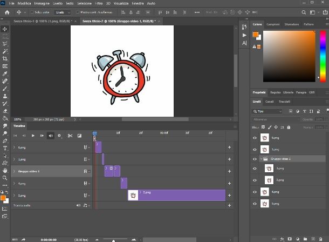
Task: Select the Pen tool
Action: [x=5, y=140]
